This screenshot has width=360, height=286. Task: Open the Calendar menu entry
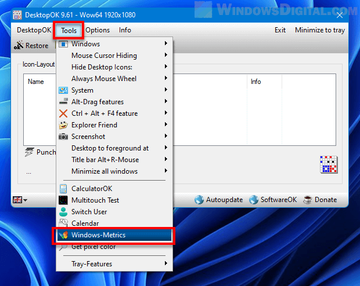pos(114,223)
